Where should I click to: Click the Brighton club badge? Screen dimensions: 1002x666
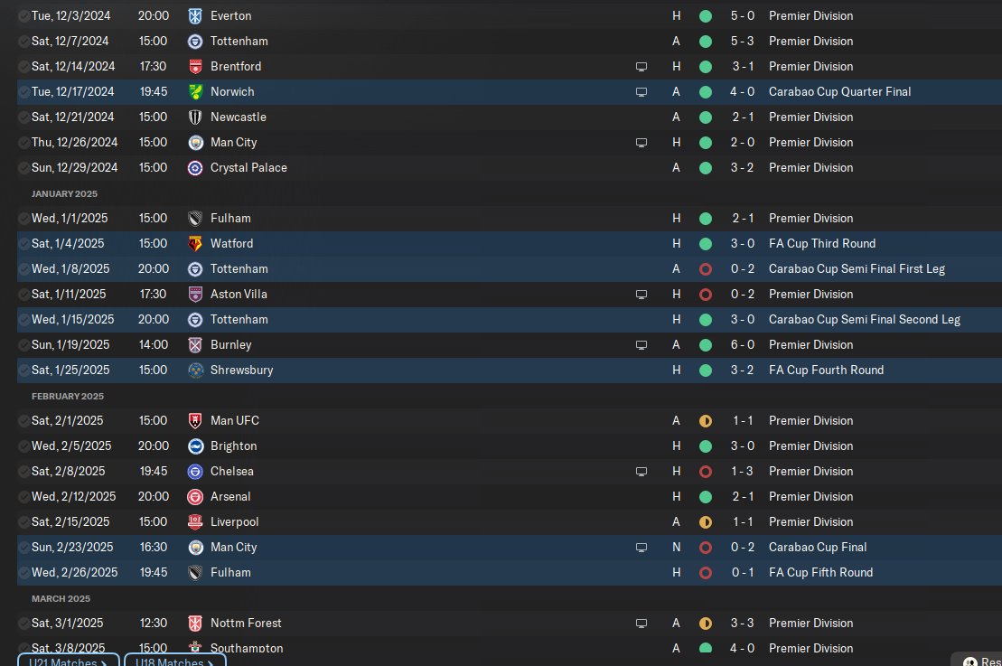click(195, 446)
